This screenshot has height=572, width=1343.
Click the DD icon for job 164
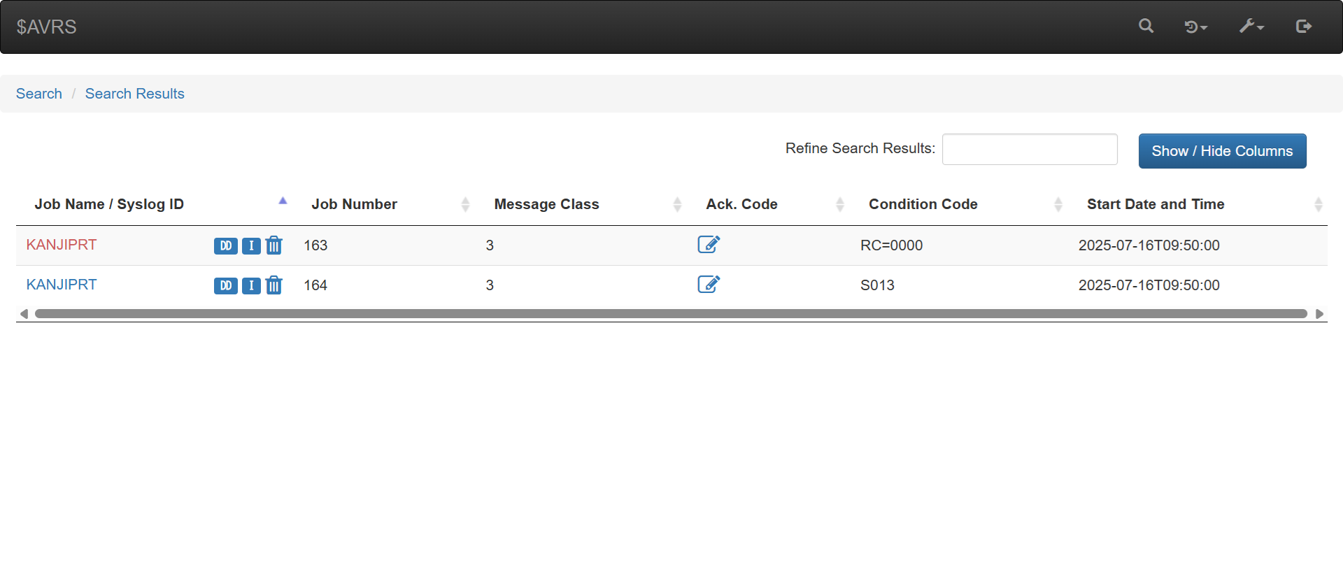[x=225, y=286]
